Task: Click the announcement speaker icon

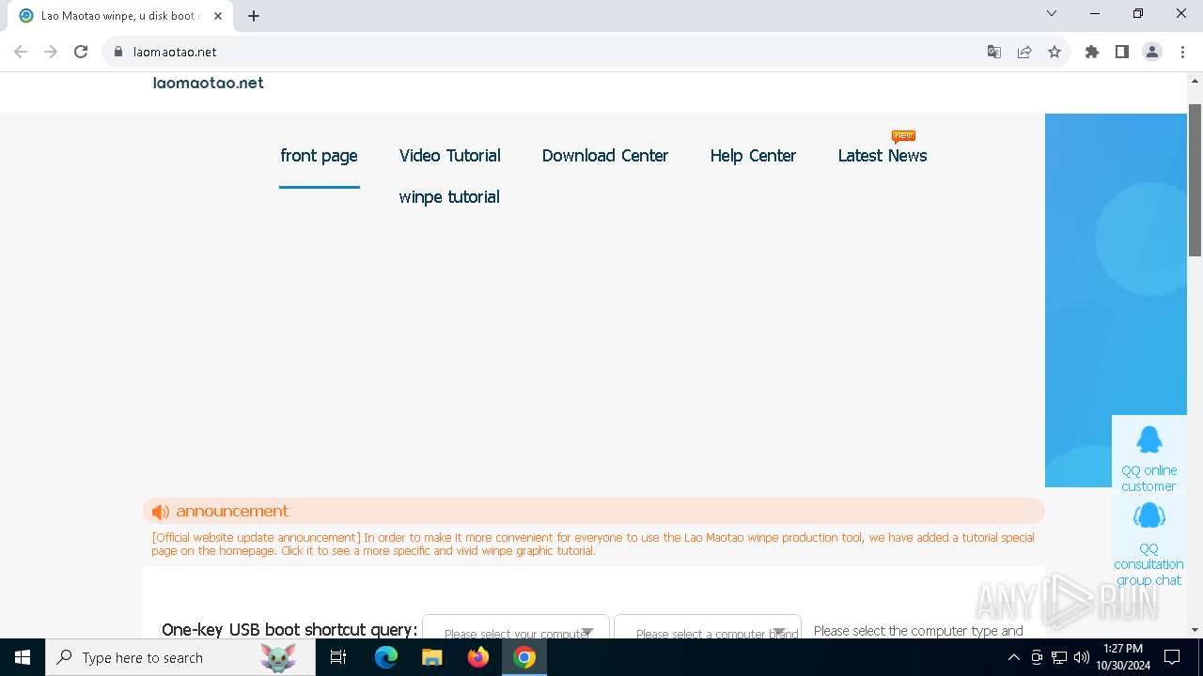Action: [x=161, y=512]
